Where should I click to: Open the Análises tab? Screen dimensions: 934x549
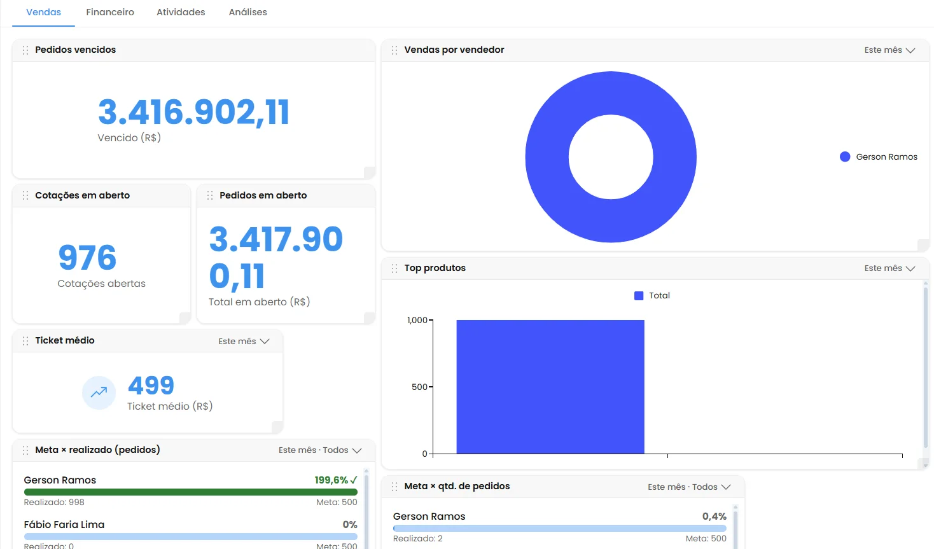[x=248, y=12]
